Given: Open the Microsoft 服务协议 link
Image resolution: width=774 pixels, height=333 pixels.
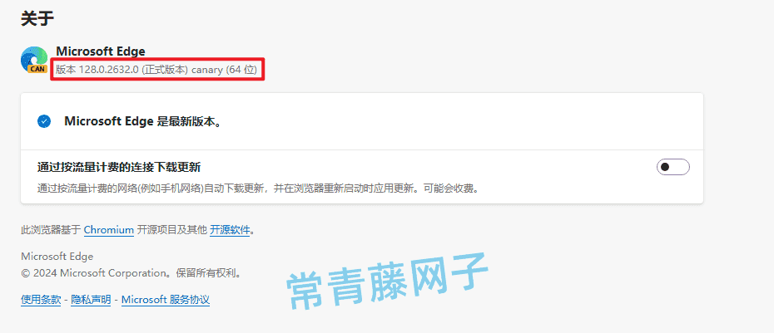Looking at the screenshot, I should [166, 300].
